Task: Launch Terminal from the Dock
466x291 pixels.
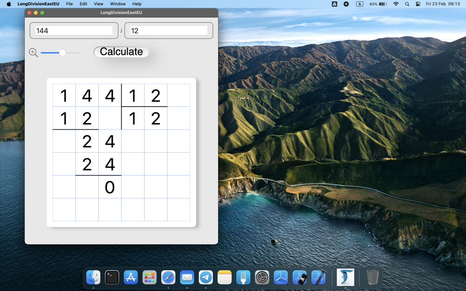Action: (x=112, y=277)
